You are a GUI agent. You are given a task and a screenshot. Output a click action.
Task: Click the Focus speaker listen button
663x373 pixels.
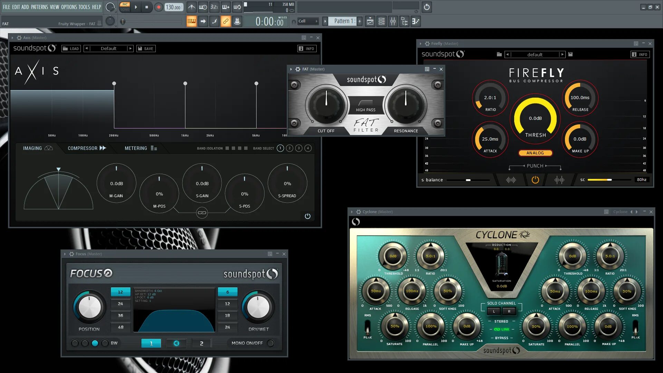click(176, 343)
